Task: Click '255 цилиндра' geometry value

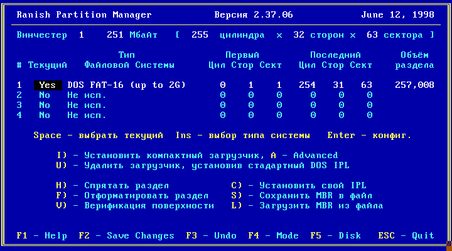Action: (x=228, y=35)
